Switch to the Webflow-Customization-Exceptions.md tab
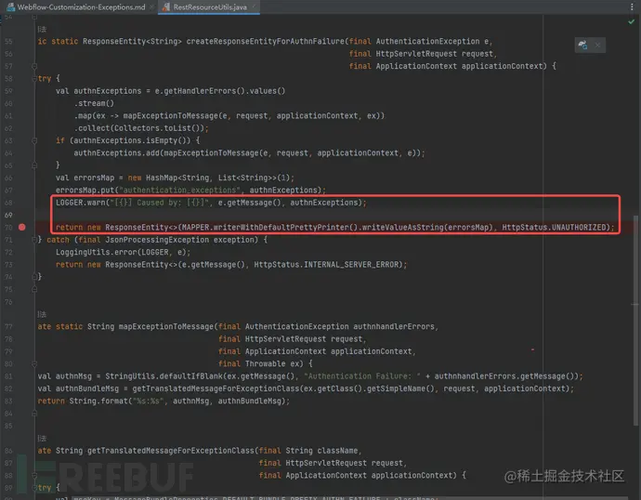The image size is (641, 500). (x=81, y=7)
